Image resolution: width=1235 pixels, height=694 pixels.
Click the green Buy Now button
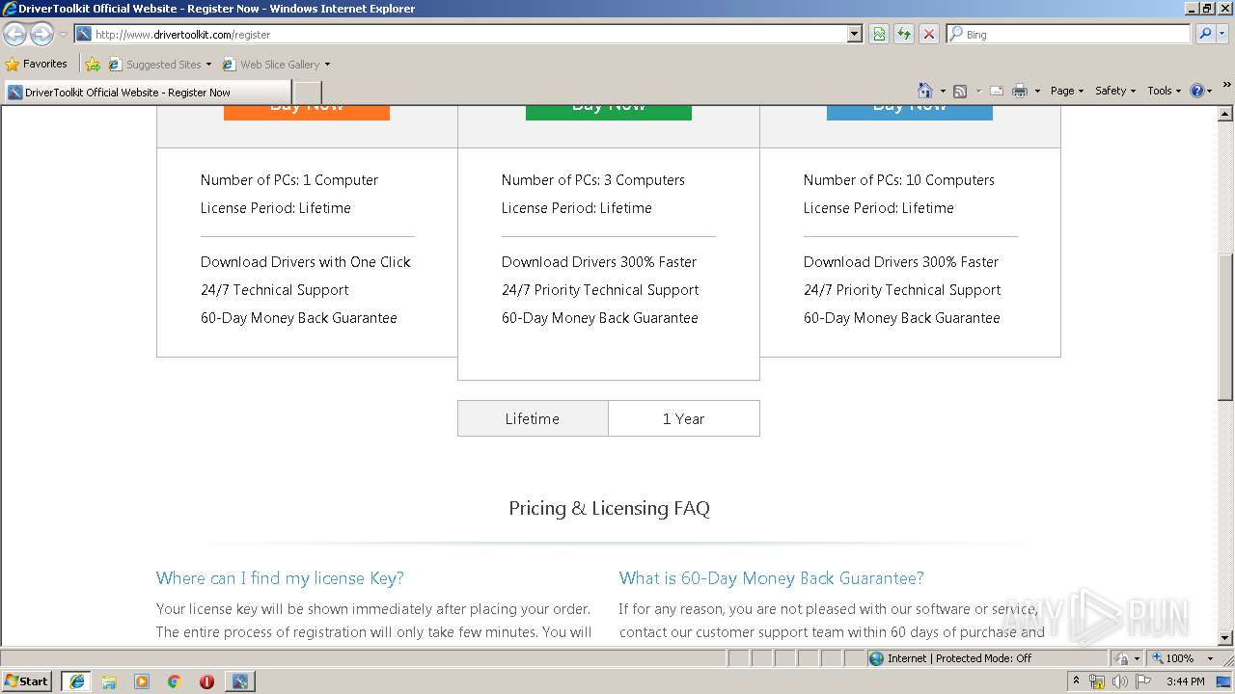pos(609,111)
